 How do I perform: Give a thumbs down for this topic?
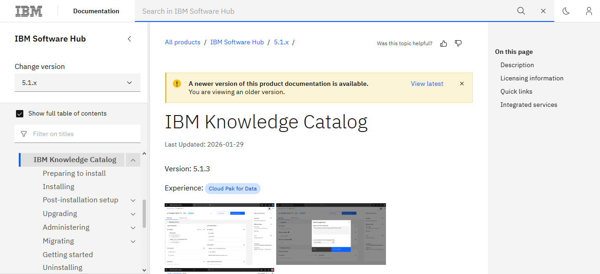click(458, 43)
